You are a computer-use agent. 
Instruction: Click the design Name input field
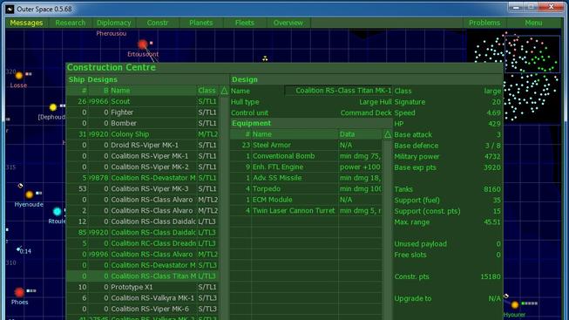click(x=338, y=91)
